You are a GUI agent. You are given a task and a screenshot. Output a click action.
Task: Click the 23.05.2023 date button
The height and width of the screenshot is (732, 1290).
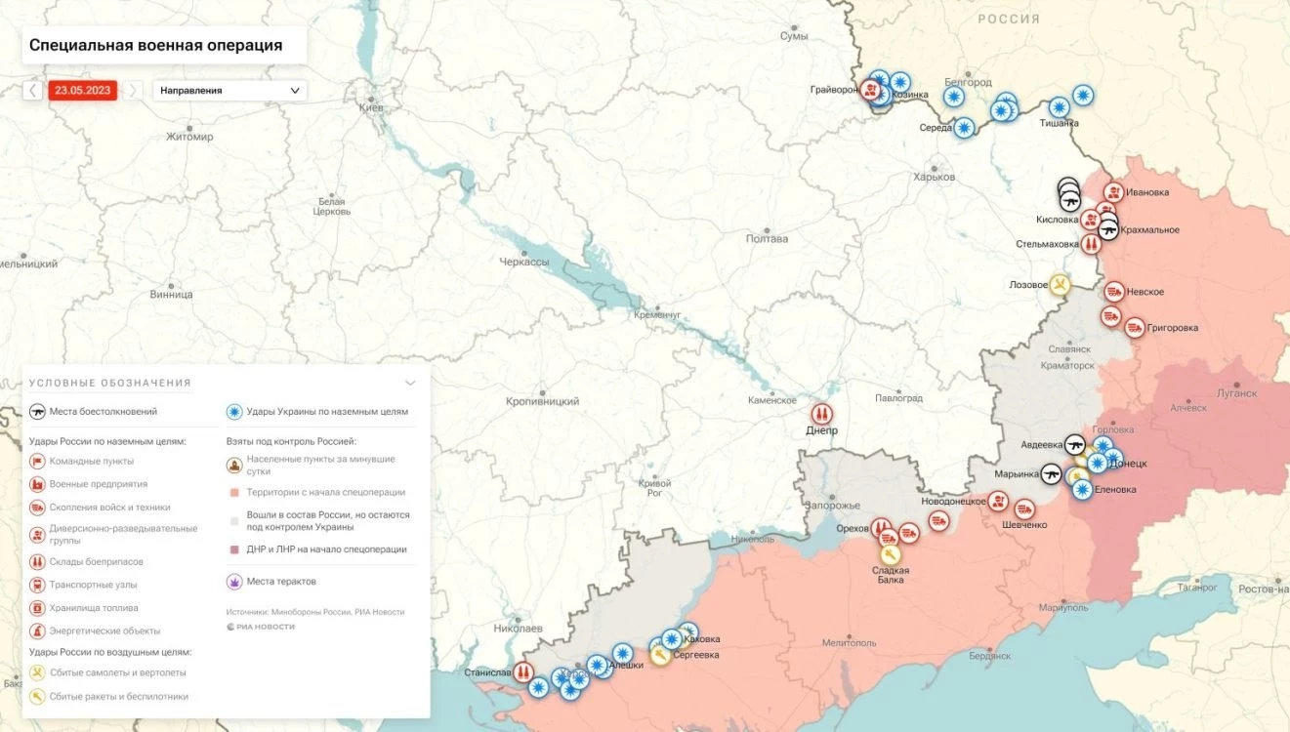coord(83,91)
